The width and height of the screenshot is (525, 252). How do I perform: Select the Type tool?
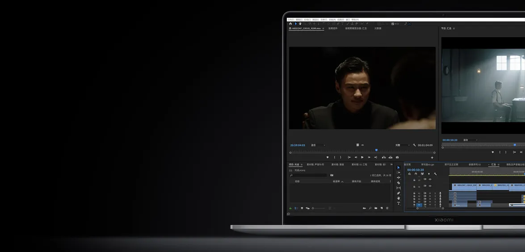click(399, 203)
